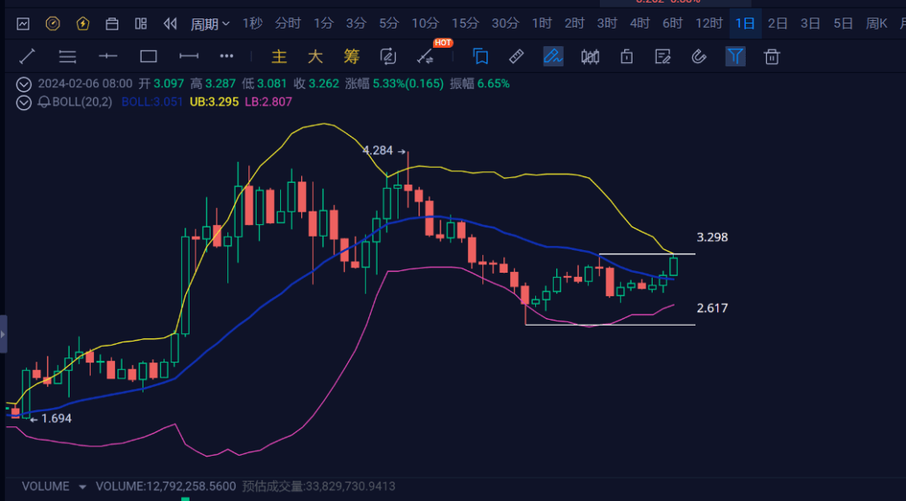
Task: Switch to 15分 timeframe
Action: (465, 23)
